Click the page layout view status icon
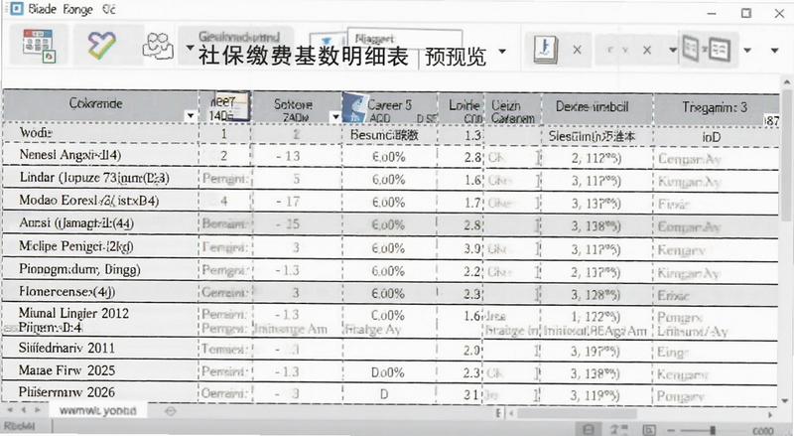 tap(618, 429)
